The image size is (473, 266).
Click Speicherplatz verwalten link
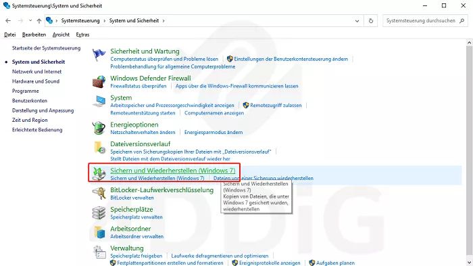click(136, 217)
